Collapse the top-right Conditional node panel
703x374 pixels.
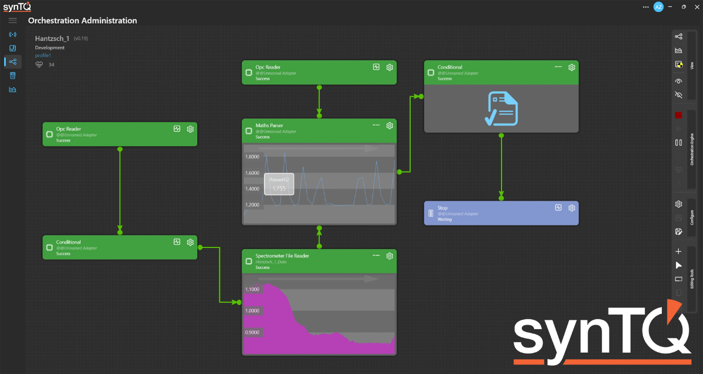pos(558,67)
